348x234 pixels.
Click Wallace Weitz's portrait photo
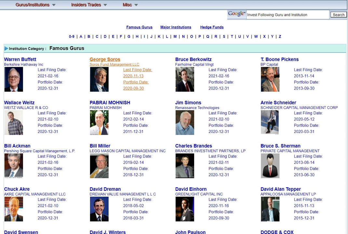tap(14, 123)
